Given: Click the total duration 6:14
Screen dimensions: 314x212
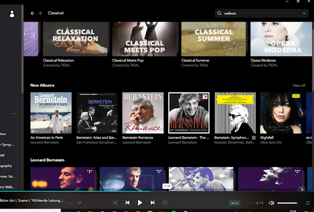Looking at the screenshot, I should pyautogui.click(x=260, y=203).
